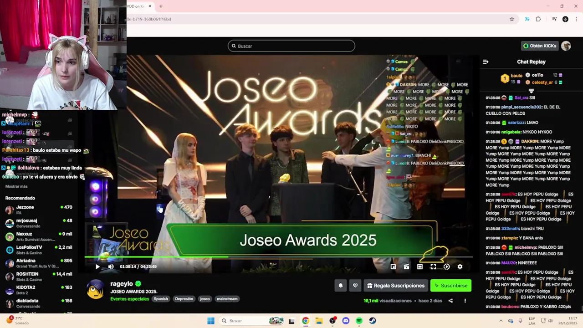Open recommended channel diabladota
Image resolution: width=583 pixels, height=328 pixels.
39,303
